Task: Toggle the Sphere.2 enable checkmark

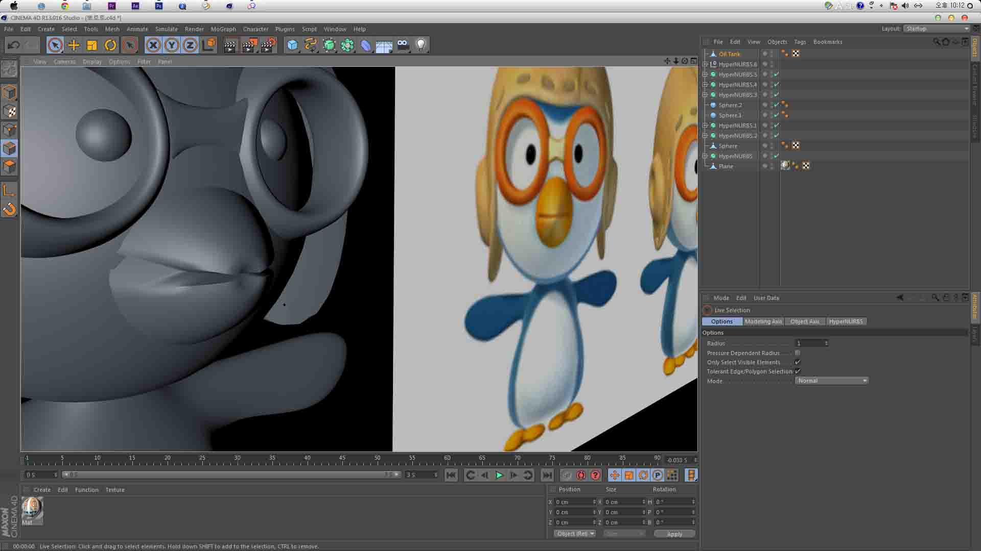Action: (776, 105)
